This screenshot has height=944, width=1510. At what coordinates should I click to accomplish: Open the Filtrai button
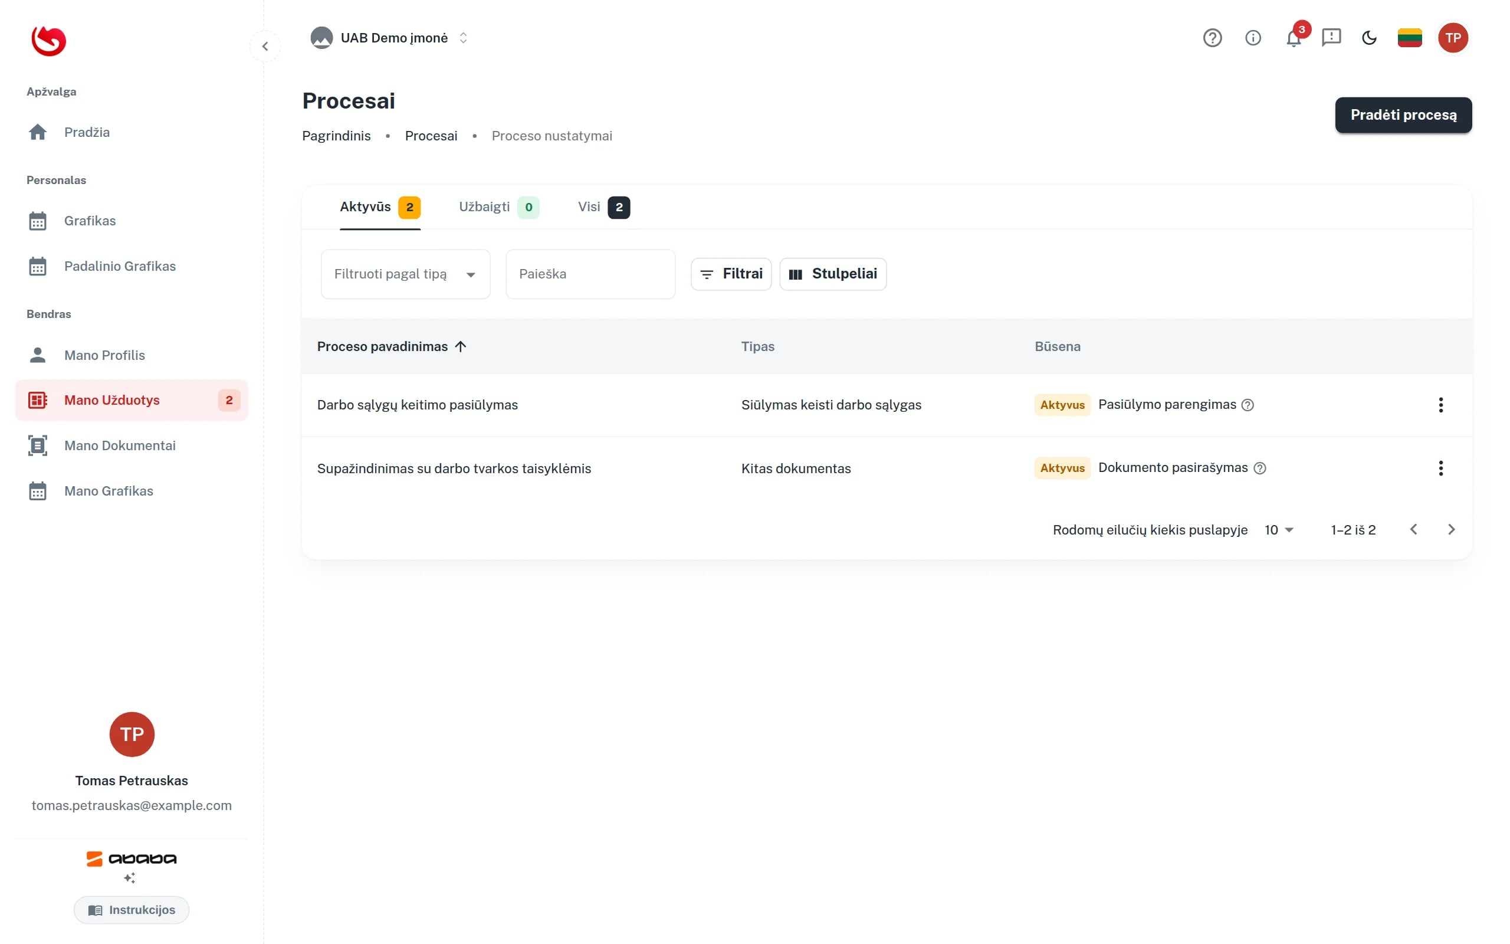pyautogui.click(x=731, y=274)
